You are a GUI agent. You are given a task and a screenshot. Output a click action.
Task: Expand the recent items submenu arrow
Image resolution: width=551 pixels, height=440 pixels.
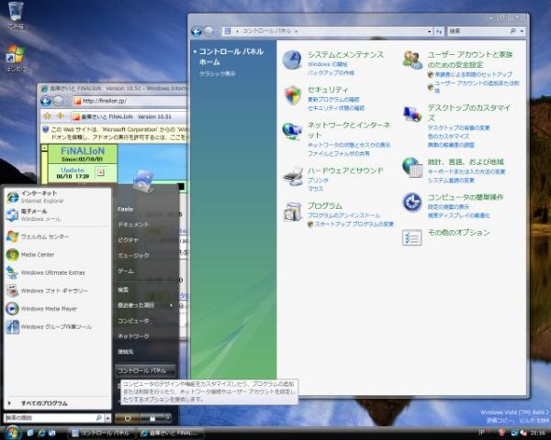(x=171, y=304)
